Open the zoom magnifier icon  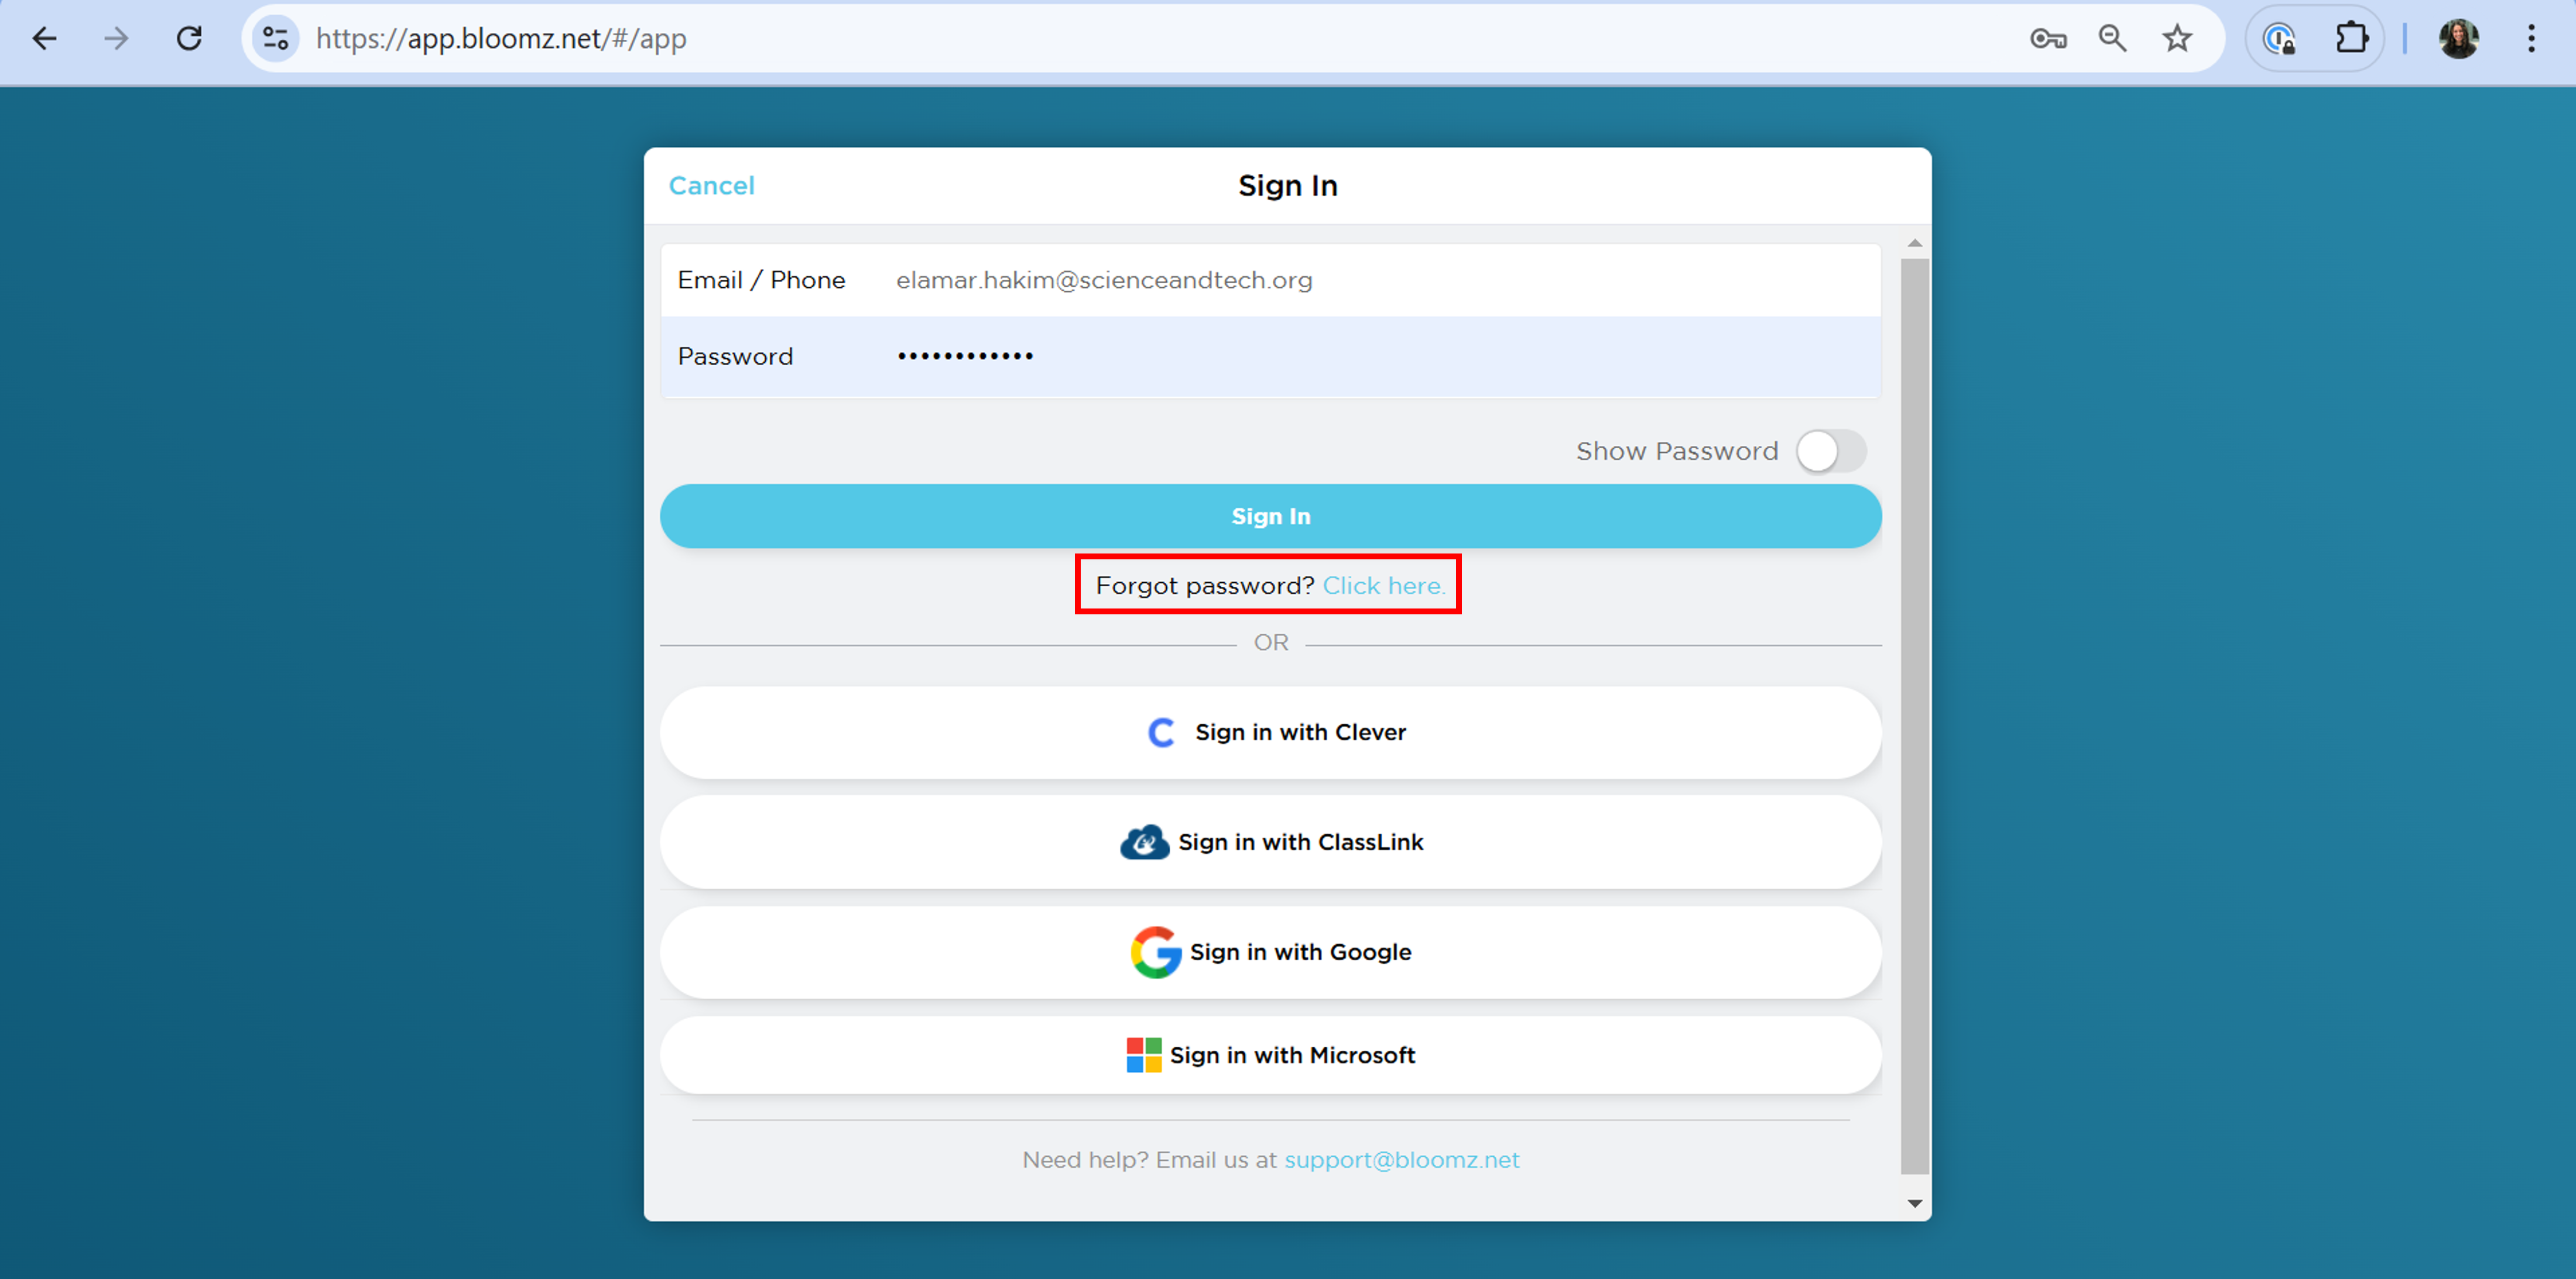(x=2112, y=39)
